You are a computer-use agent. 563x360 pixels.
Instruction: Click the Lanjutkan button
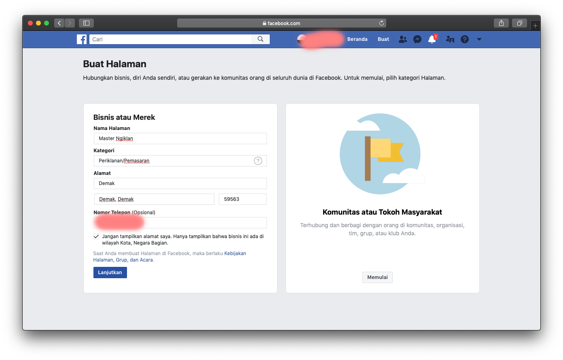[110, 273]
